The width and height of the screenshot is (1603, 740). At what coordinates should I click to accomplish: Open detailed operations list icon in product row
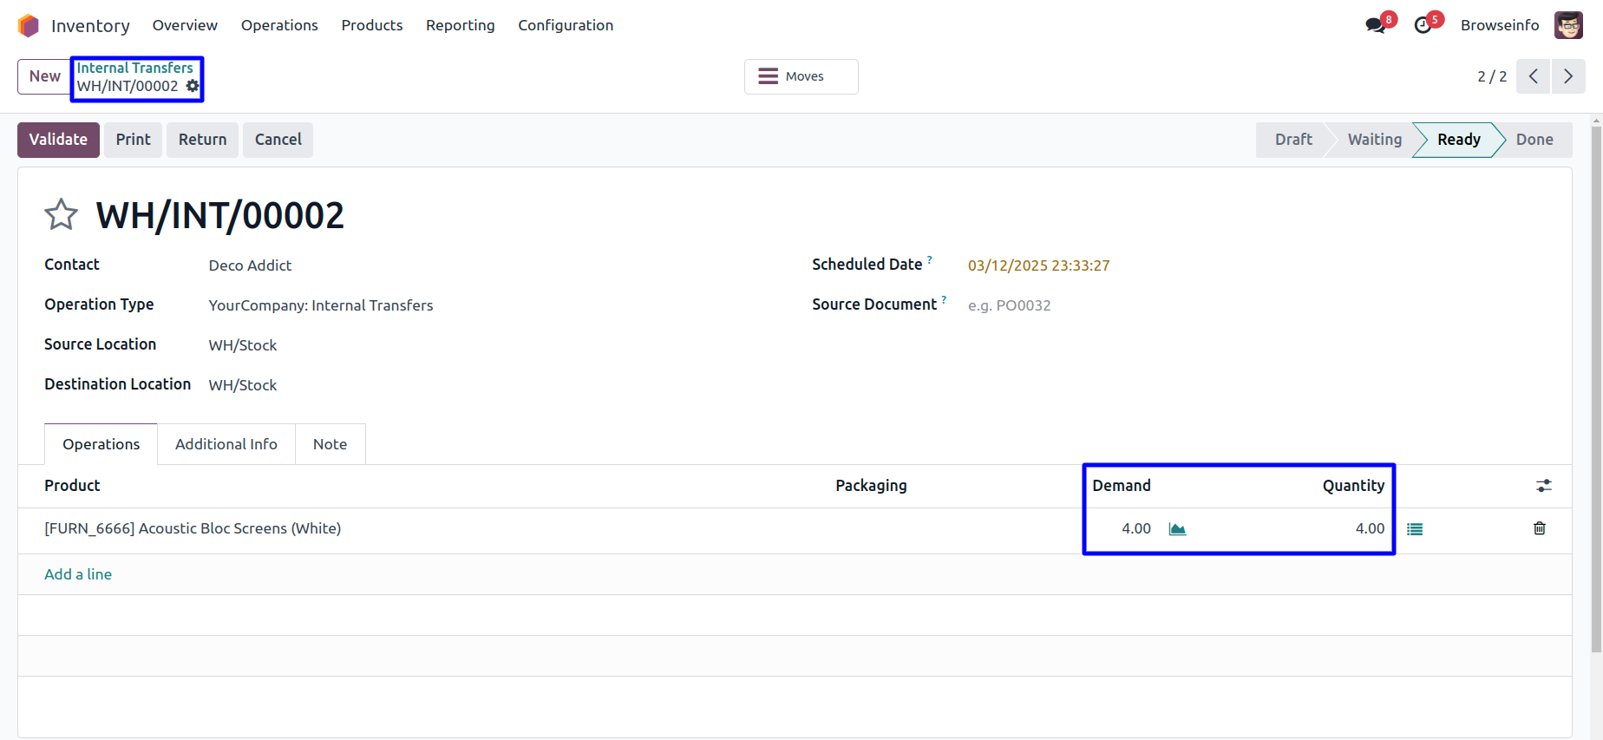1415,529
